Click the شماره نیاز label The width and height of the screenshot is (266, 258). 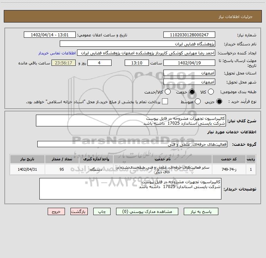pyautogui.click(x=247, y=35)
